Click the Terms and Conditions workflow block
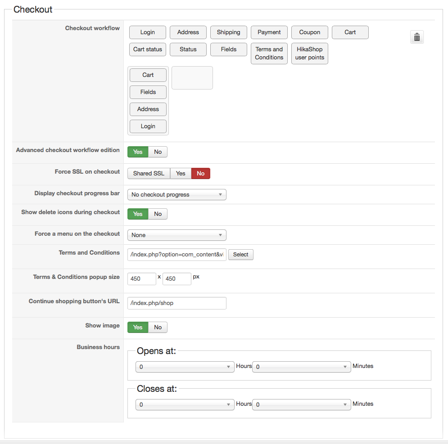The image size is (448, 444). 269,54
